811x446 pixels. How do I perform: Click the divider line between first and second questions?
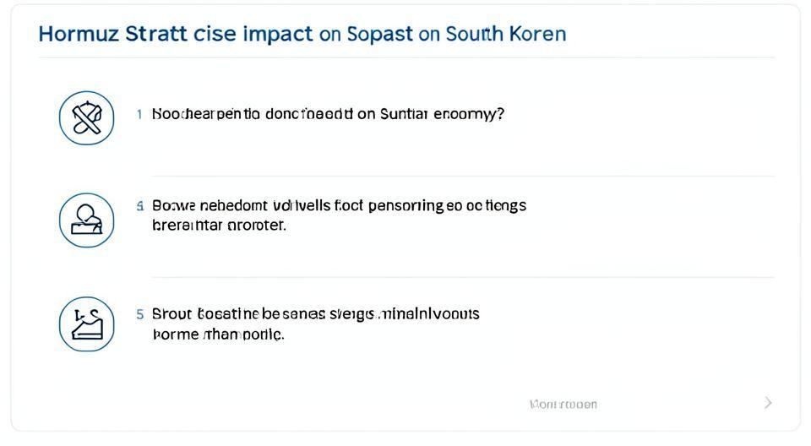pos(463,176)
